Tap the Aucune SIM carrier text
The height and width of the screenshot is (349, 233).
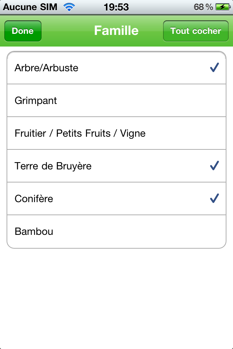pyautogui.click(x=30, y=7)
